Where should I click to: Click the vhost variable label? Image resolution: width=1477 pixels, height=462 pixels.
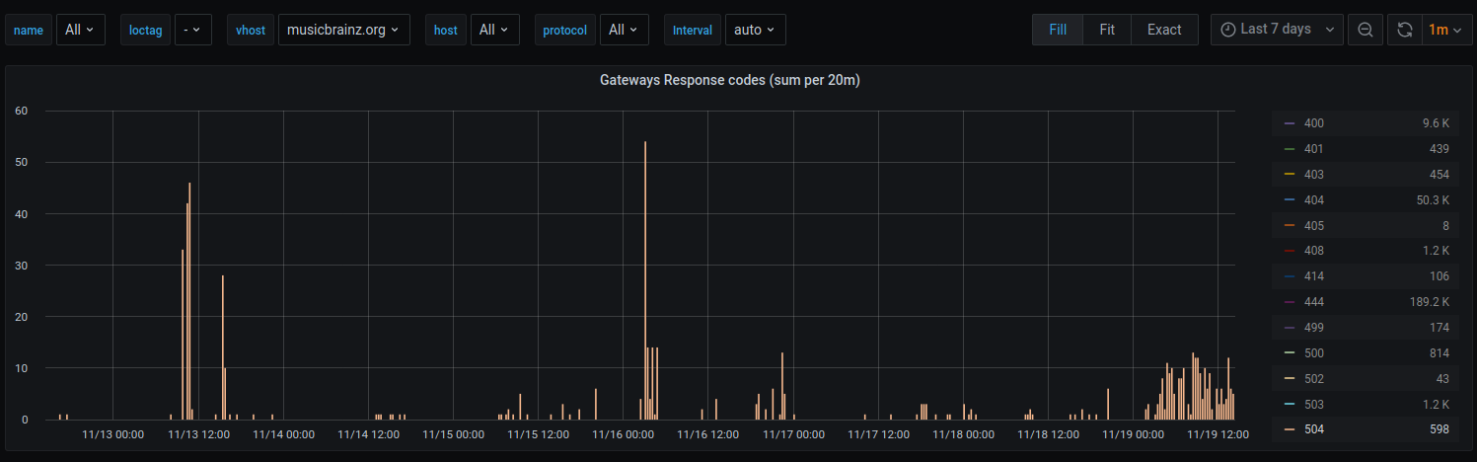coord(251,30)
